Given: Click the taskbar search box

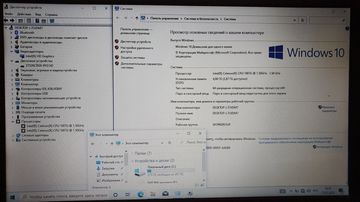Looking at the screenshot, I should [65, 196].
